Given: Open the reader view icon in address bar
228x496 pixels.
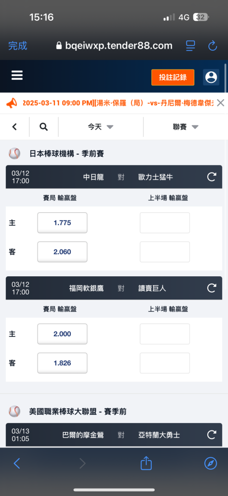Looking at the screenshot, I should [190, 46].
